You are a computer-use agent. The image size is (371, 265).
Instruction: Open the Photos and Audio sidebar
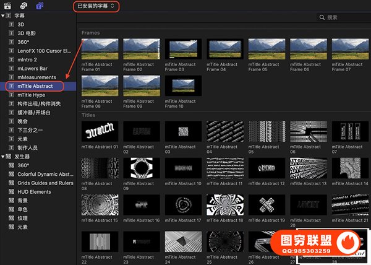(23, 6)
